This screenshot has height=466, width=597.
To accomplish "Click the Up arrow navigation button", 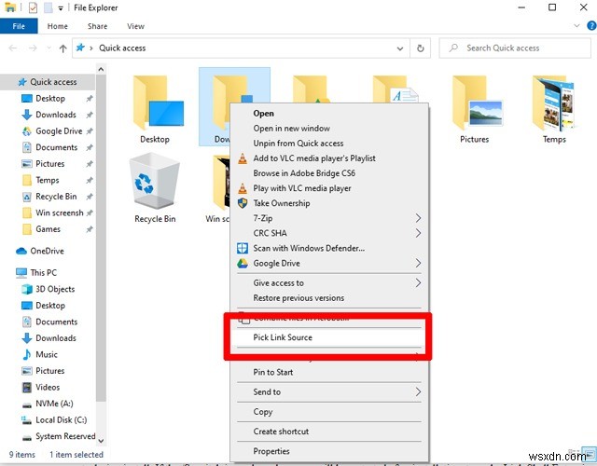I will (x=62, y=48).
